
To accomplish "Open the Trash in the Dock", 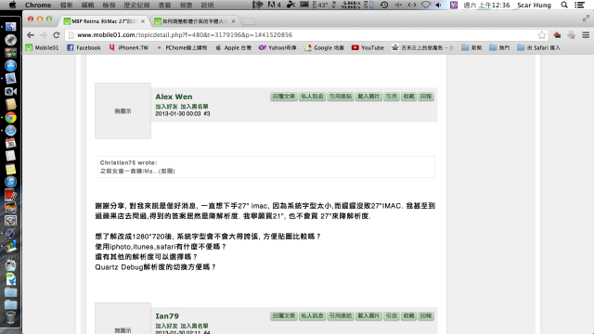I will coord(10,317).
